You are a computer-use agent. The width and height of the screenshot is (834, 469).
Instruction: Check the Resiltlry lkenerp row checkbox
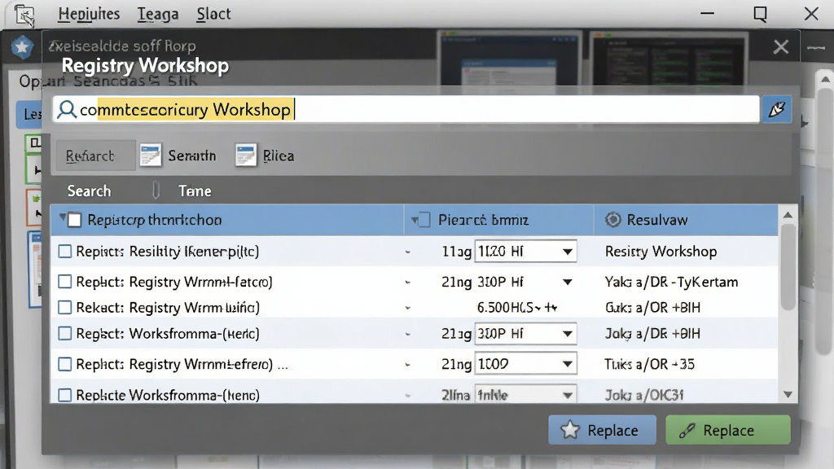coord(65,251)
